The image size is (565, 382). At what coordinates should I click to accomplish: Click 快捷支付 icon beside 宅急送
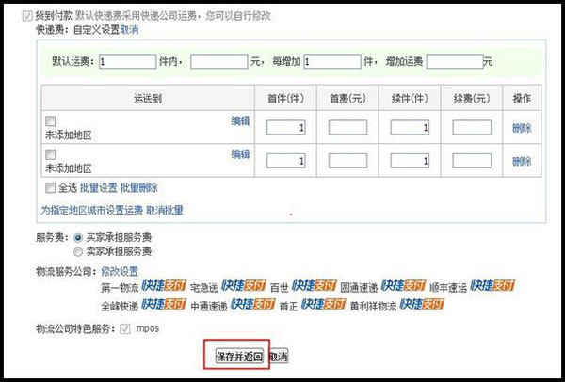(x=244, y=285)
